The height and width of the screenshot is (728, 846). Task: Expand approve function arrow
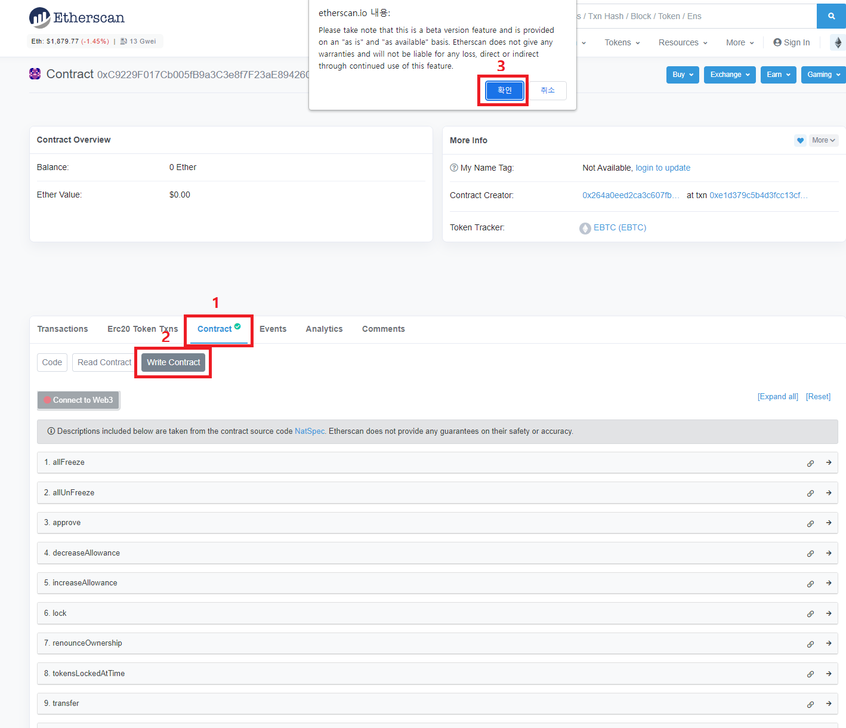coord(829,523)
